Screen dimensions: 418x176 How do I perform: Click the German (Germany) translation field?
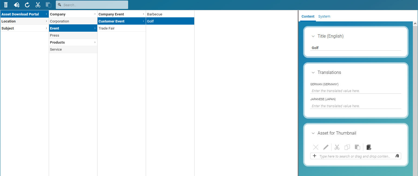[355, 91]
